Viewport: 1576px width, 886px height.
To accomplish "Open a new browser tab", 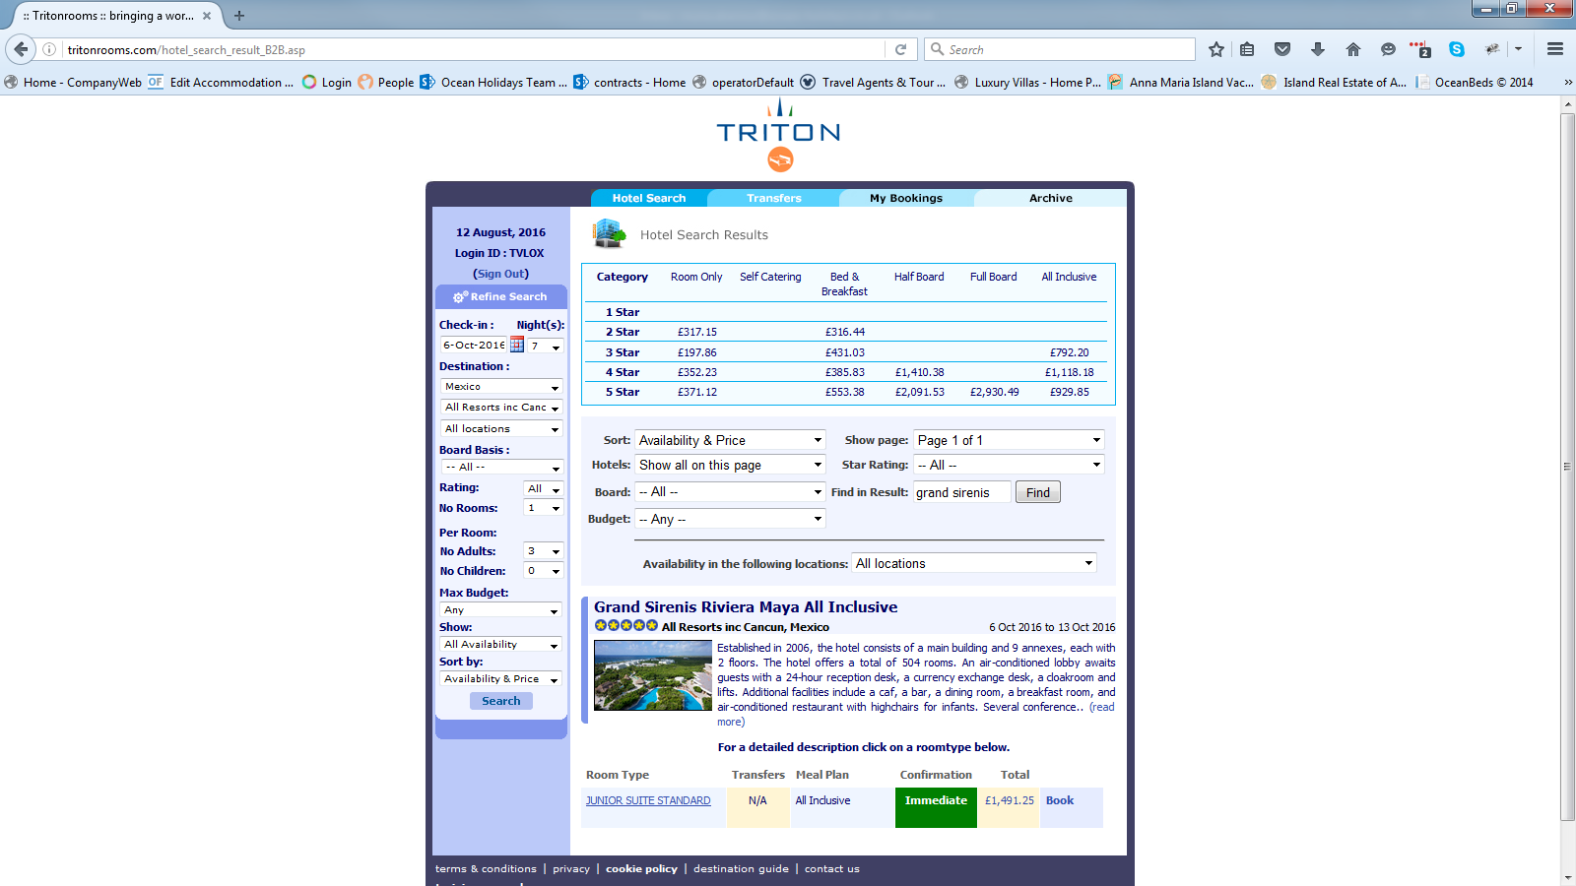I will tap(239, 16).
